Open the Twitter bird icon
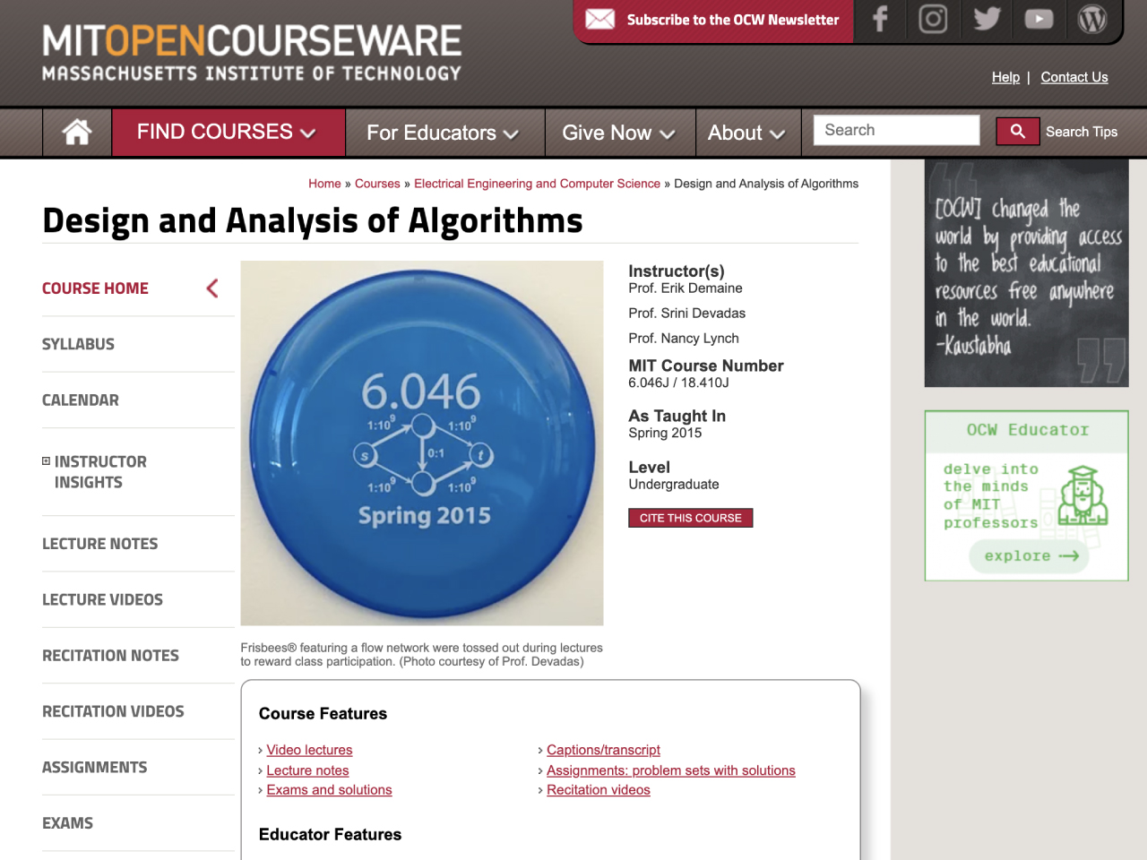 (987, 19)
